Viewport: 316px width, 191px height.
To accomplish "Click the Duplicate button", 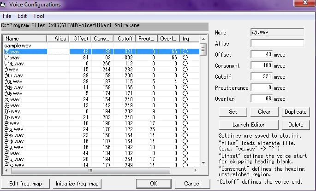I will [x=296, y=112].
